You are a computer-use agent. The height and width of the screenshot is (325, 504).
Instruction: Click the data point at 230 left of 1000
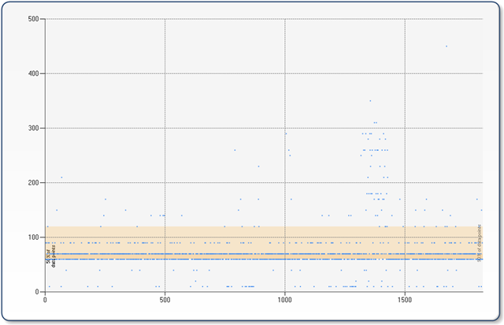tap(258, 166)
